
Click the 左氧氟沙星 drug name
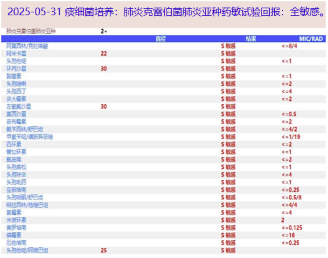point(19,107)
